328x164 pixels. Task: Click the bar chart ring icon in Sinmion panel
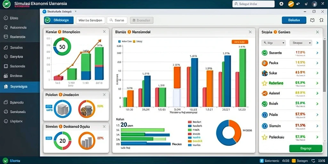(86, 141)
